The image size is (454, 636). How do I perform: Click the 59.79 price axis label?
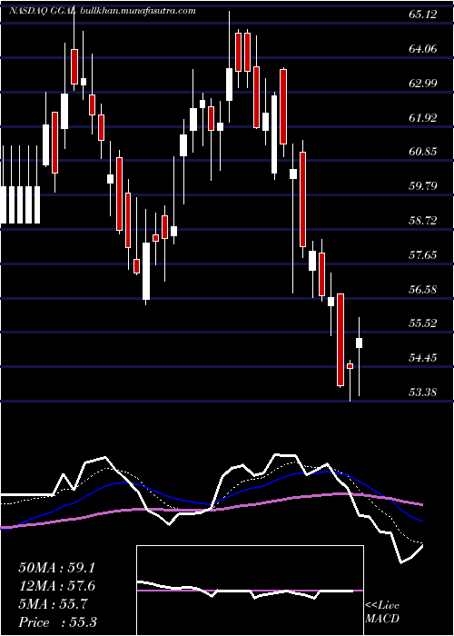coord(423,186)
